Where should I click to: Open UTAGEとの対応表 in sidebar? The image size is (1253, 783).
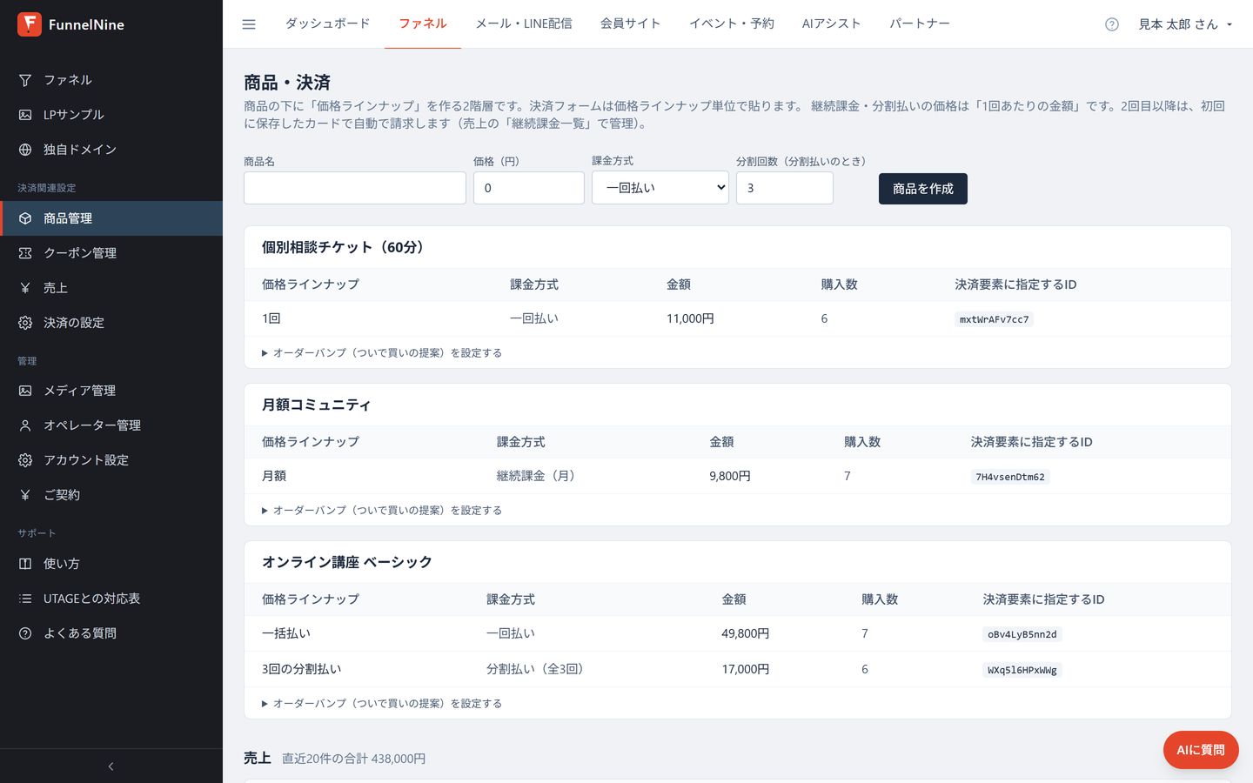click(x=111, y=599)
